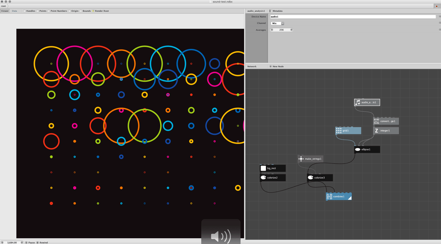This screenshot has height=244, width=441.
Task: Open the Device Name row options arrow
Action: pos(440,17)
